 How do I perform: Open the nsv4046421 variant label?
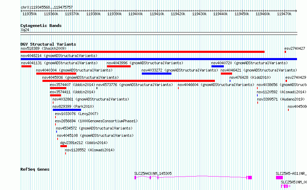259,70
